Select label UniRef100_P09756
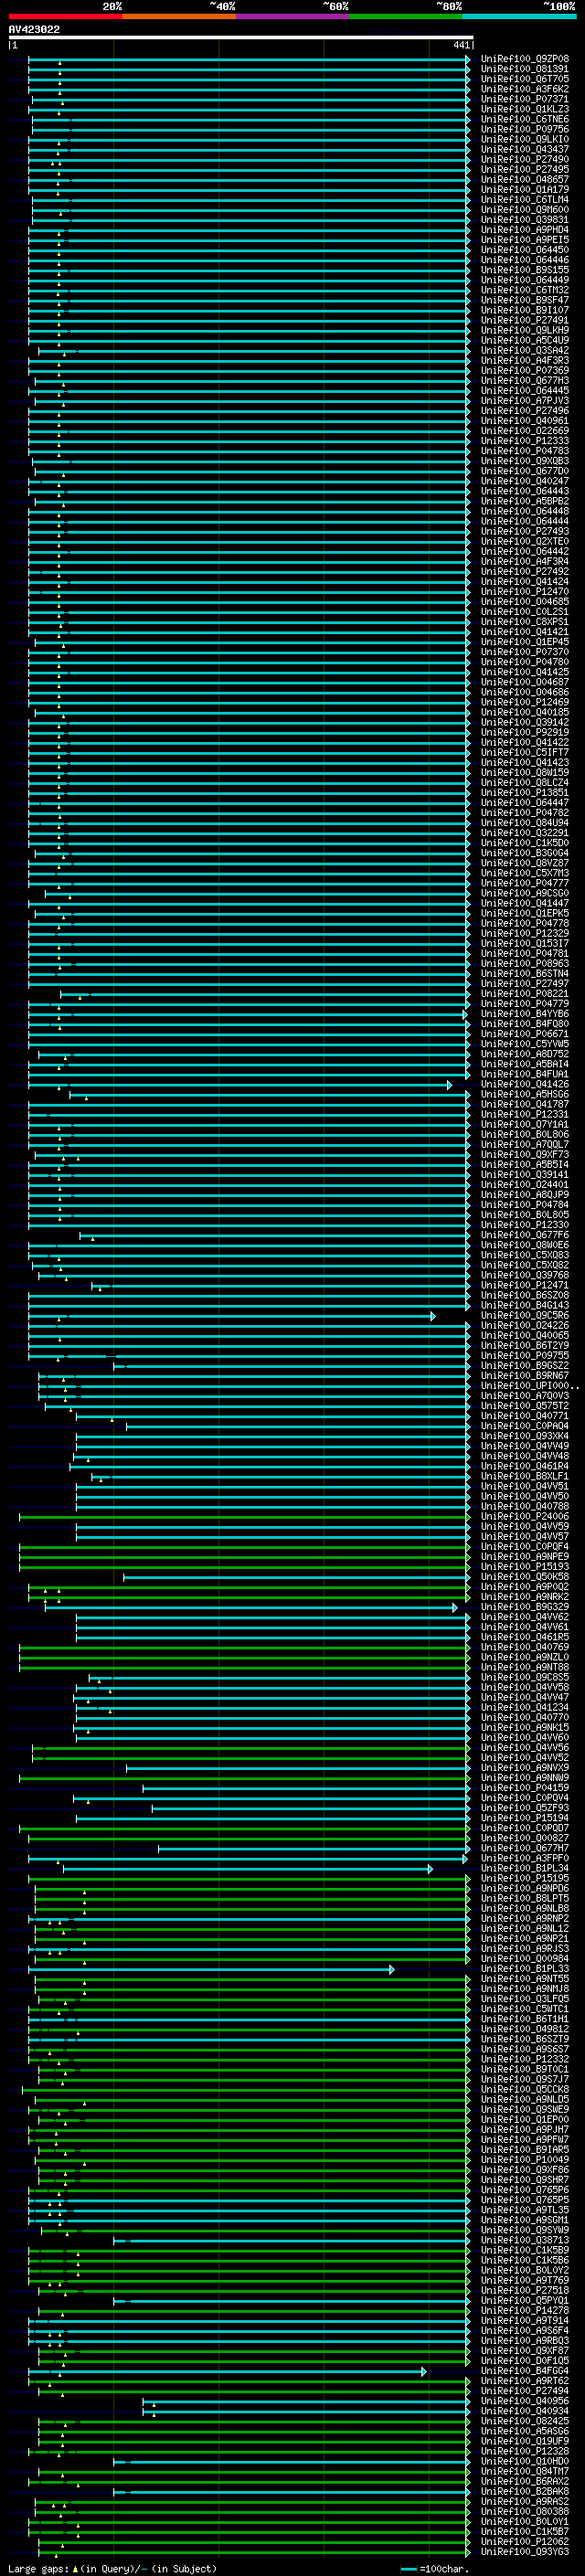The image size is (585, 2576). 525,129
